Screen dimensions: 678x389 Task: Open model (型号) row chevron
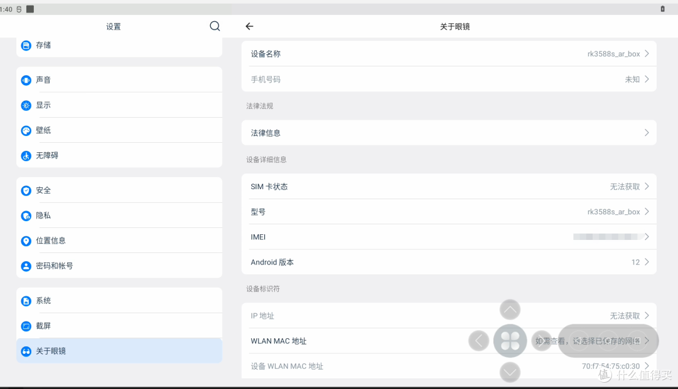tap(647, 211)
